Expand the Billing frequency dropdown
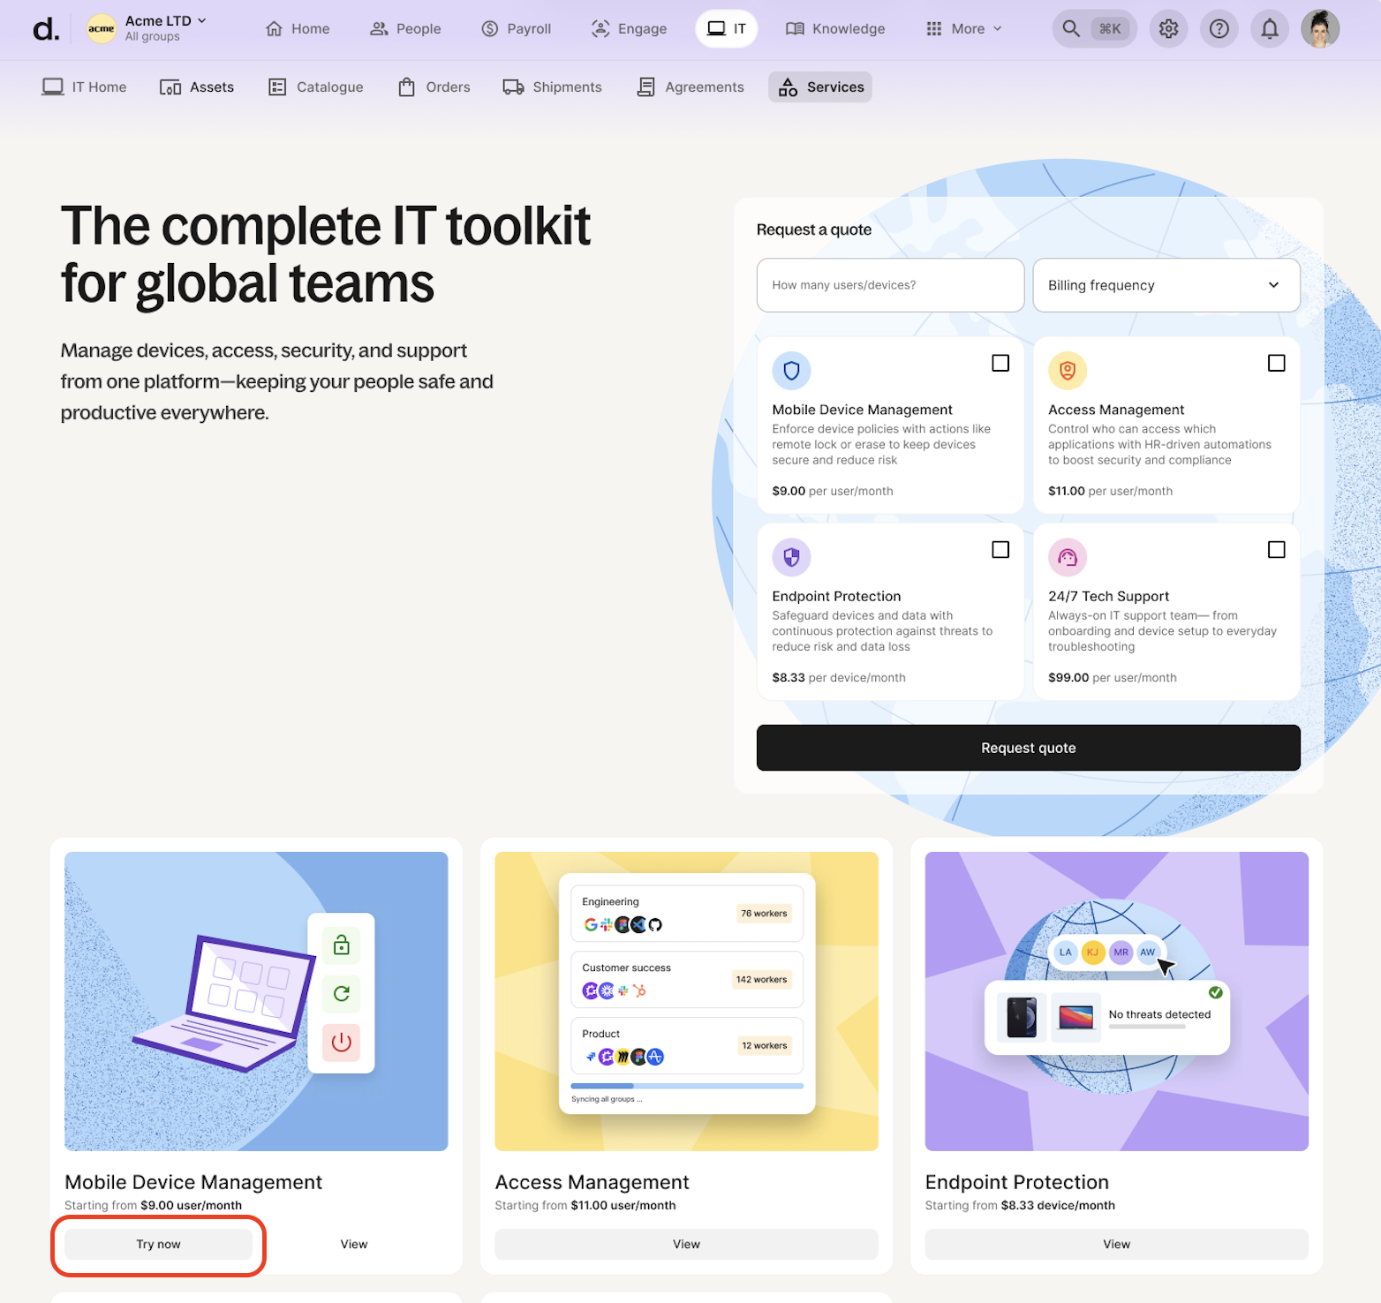The width and height of the screenshot is (1381, 1303). click(1166, 285)
